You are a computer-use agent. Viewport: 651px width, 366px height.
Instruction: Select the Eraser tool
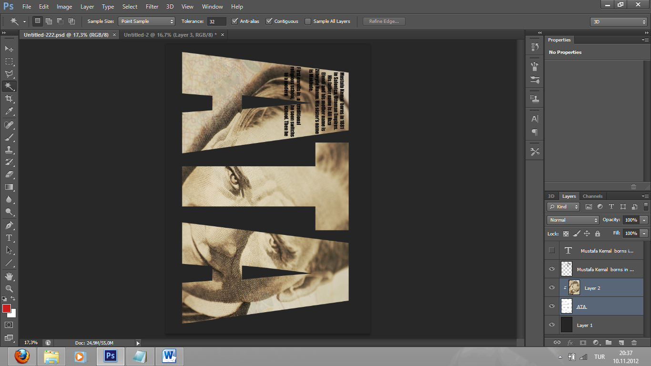pos(9,174)
